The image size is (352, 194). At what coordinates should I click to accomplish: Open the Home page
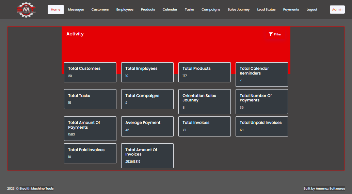(x=55, y=10)
